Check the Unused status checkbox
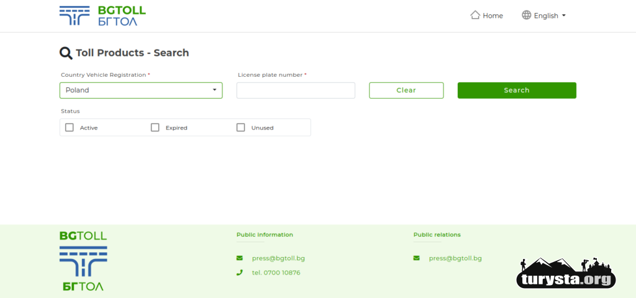This screenshot has height=298, width=636. (241, 128)
